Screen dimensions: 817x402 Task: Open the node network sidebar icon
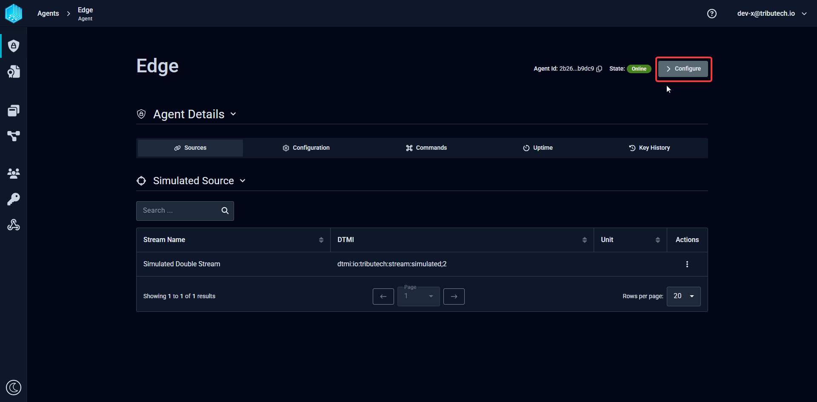14,136
